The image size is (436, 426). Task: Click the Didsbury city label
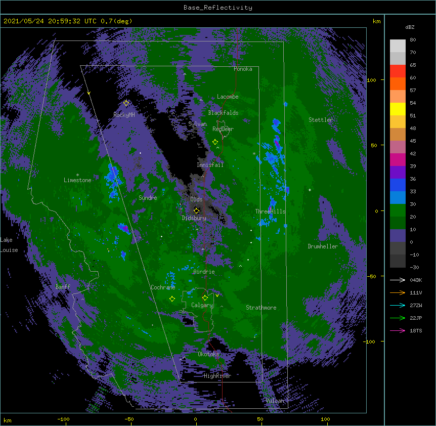coord(194,218)
